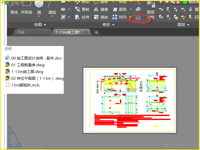Click the 置为当前 make-current layer icon
The image size is (200, 150).
190,9
